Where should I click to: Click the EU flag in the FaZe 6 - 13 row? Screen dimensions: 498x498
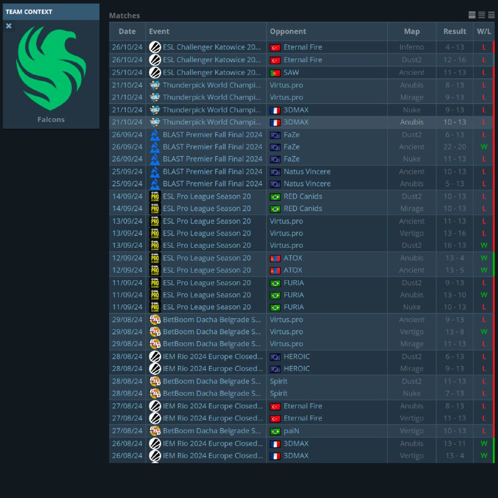(x=275, y=135)
